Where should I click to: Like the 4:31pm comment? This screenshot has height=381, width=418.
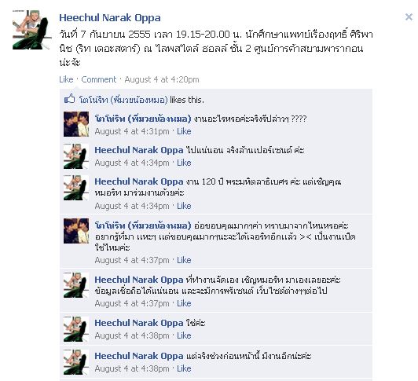184,131
